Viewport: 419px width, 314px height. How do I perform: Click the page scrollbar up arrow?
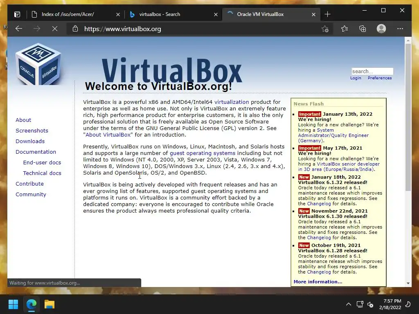pos(408,40)
